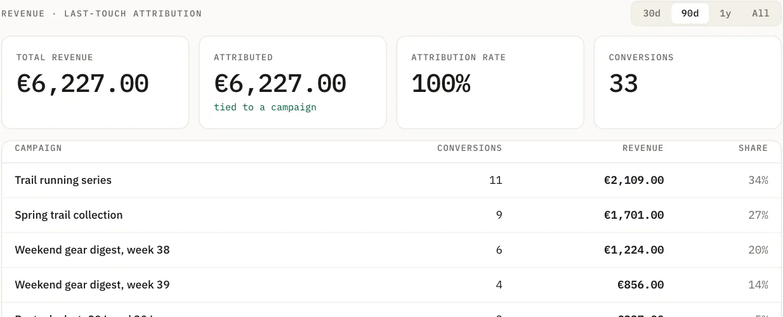The image size is (783, 317).
Task: Sort by the Campaign column header
Action: coord(39,148)
